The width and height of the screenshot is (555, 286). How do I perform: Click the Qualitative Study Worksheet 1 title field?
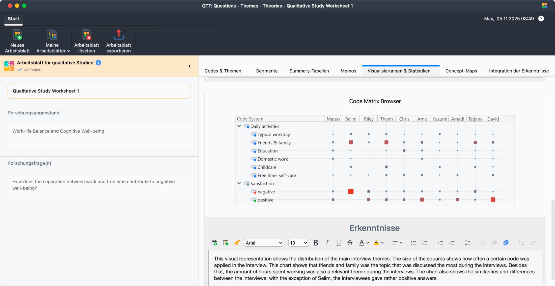click(x=99, y=91)
